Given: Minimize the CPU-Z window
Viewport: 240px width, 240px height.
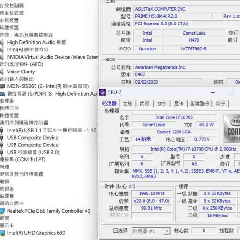Looking at the screenshot, I should pyautogui.click(x=213, y=93).
